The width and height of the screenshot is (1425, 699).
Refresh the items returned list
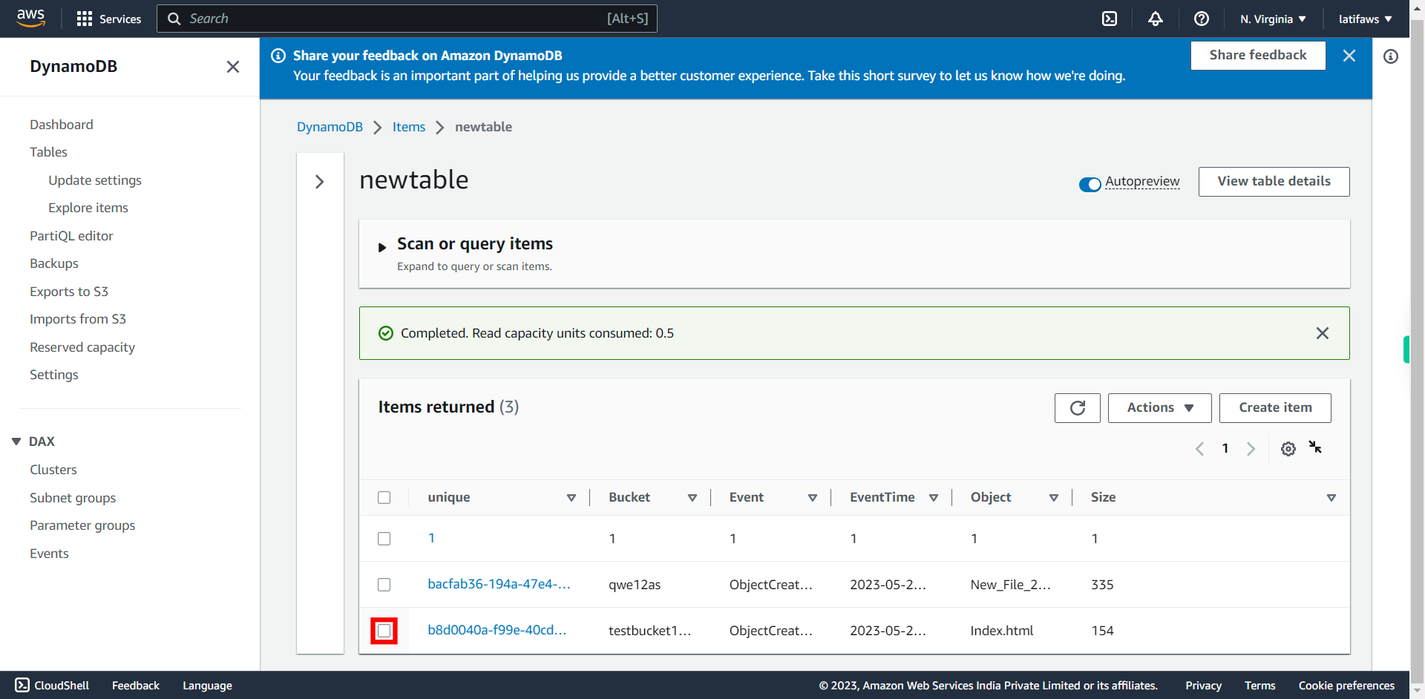coord(1078,407)
